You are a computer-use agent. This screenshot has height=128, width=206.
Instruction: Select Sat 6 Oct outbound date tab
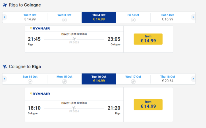(168, 17)
